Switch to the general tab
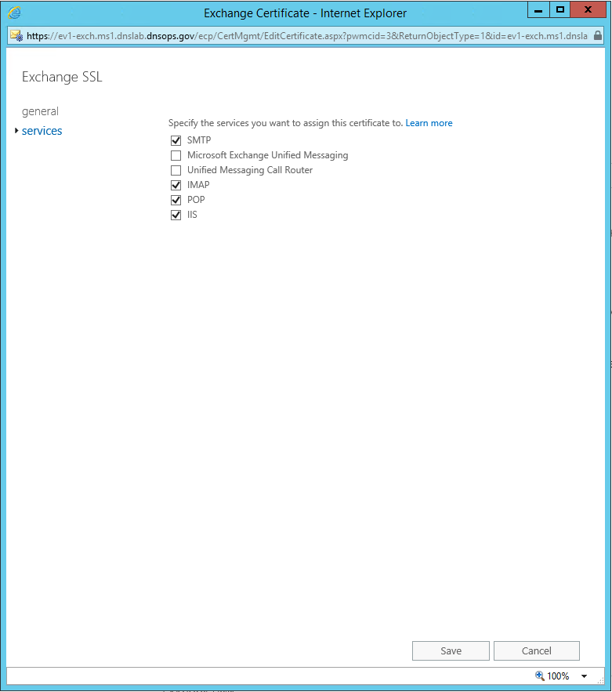Screen dimensions: 612x692 40,111
